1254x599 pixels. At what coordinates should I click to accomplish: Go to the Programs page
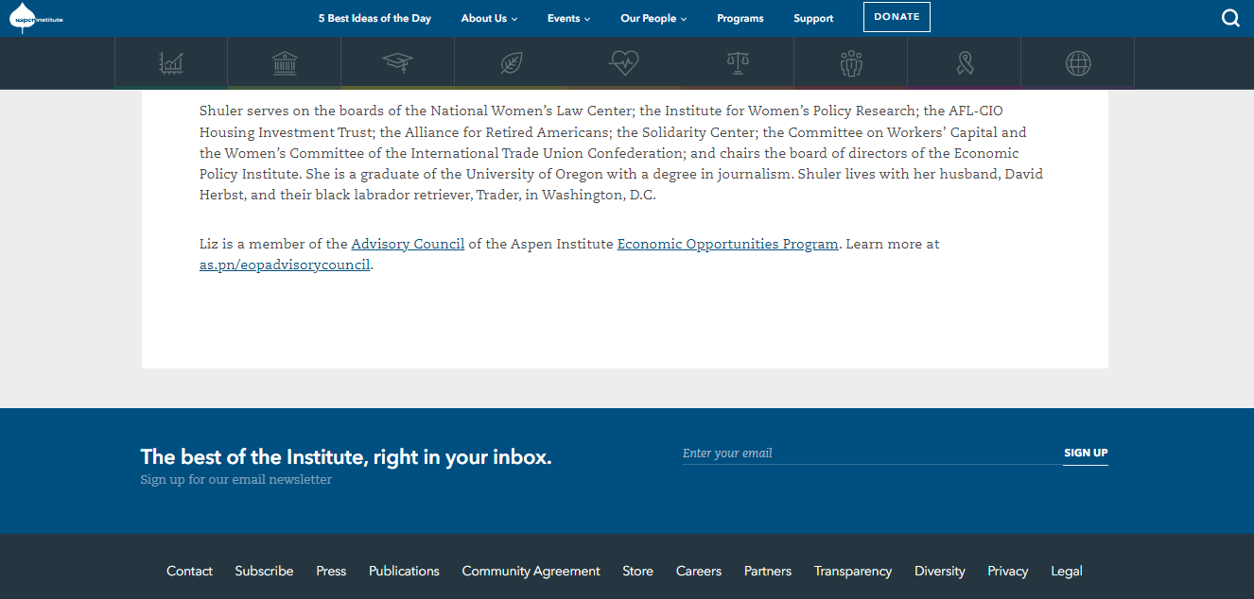pos(740,18)
